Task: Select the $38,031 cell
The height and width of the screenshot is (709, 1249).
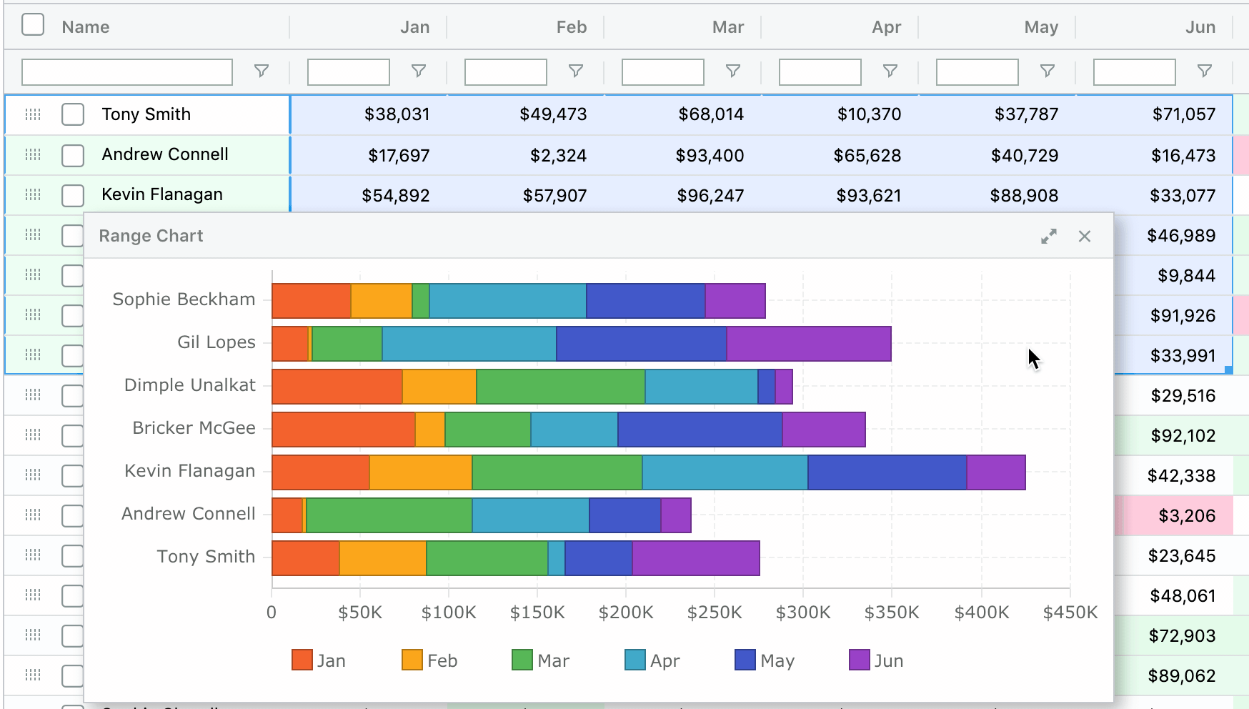Action: click(369, 114)
